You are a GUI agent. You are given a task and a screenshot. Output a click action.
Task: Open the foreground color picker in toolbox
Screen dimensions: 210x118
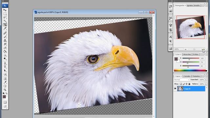tap(4, 97)
